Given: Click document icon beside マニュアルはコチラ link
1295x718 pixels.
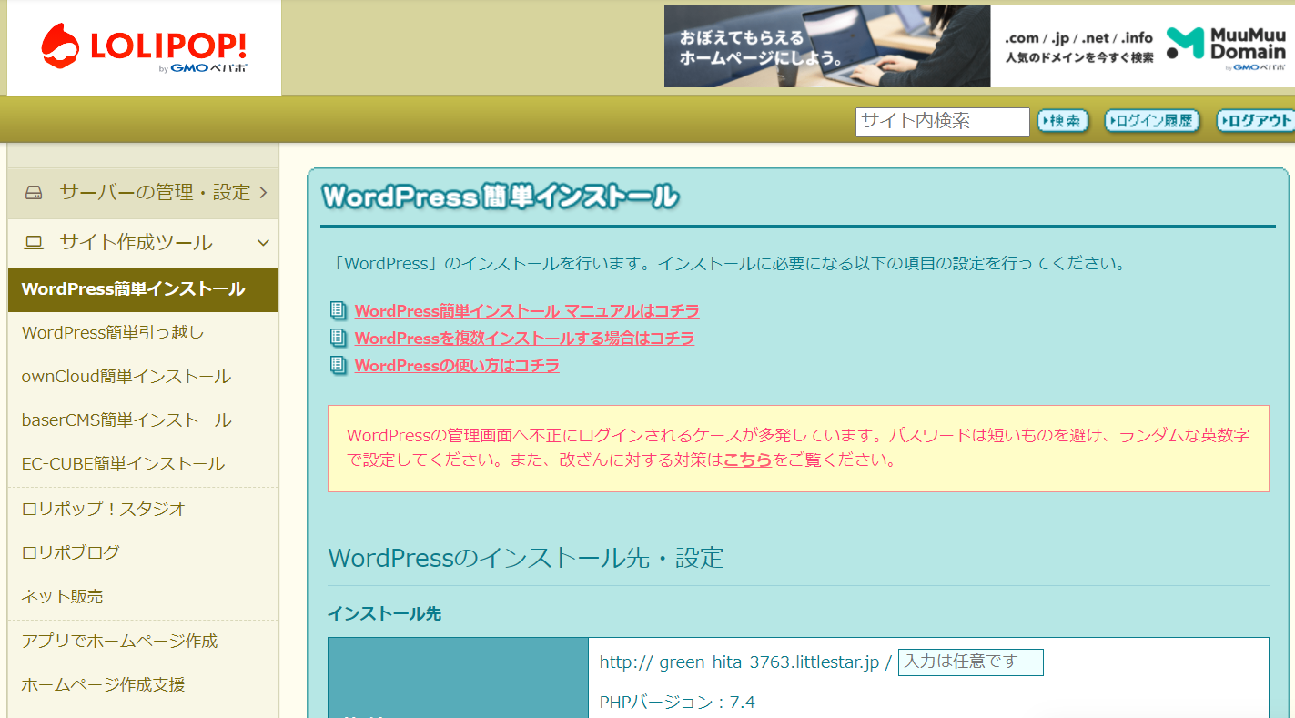Looking at the screenshot, I should tap(338, 311).
